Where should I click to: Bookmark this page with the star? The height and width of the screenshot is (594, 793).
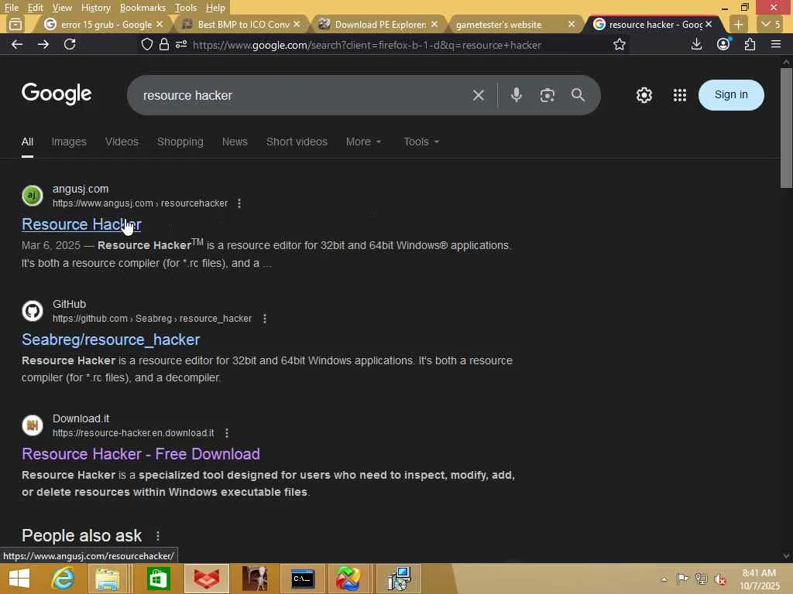pos(619,44)
